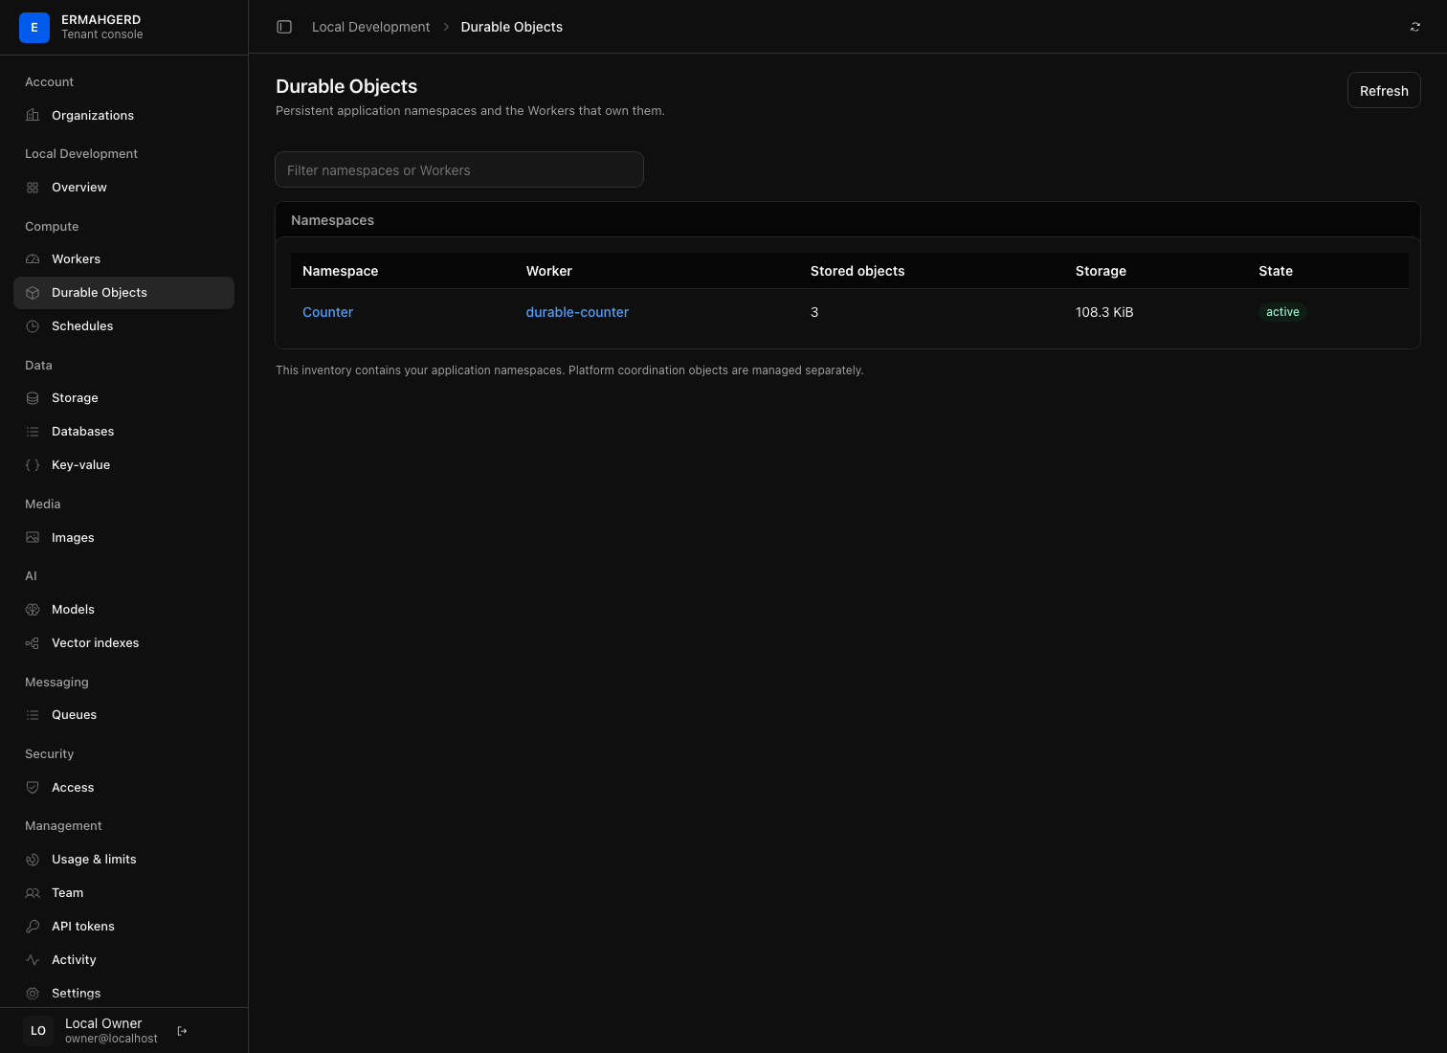The height and width of the screenshot is (1053, 1447).
Task: Open Workers via its cloud icon
Action: pyautogui.click(x=33, y=259)
